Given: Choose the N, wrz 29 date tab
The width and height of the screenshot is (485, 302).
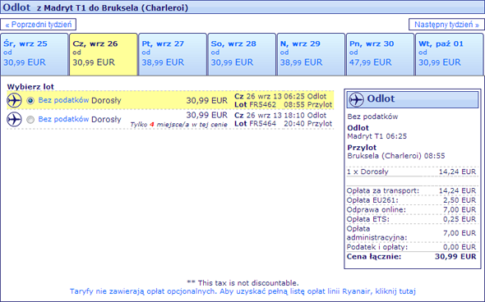Looking at the screenshot, I should pos(312,54).
